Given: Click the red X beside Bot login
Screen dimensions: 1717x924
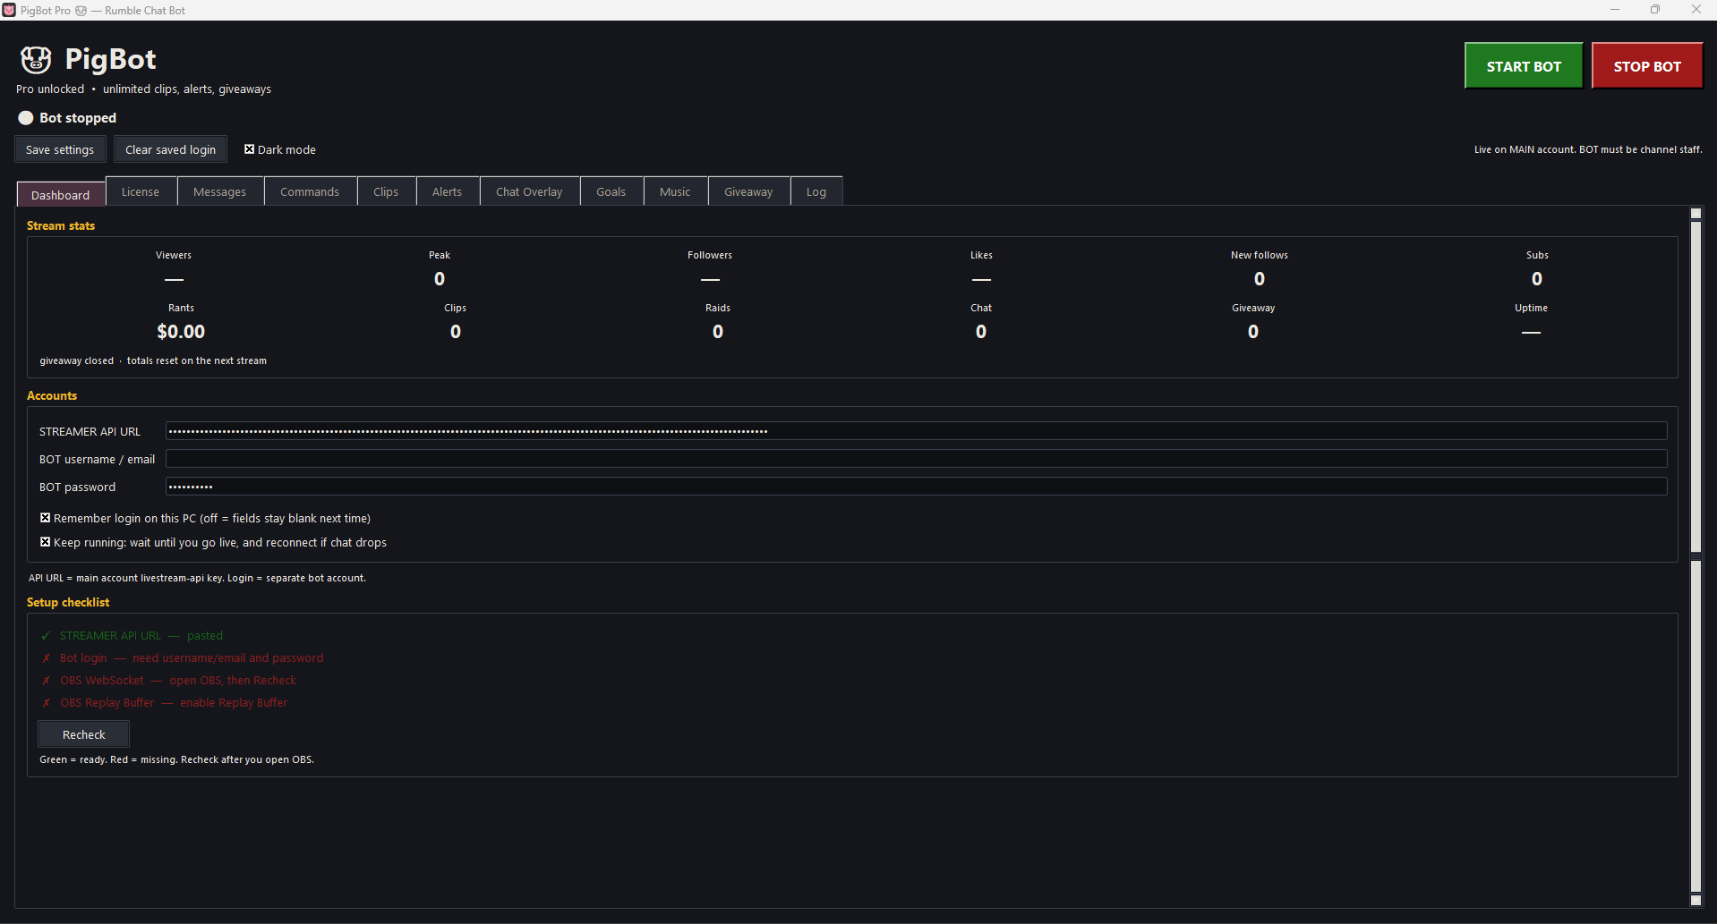Looking at the screenshot, I should (x=46, y=658).
